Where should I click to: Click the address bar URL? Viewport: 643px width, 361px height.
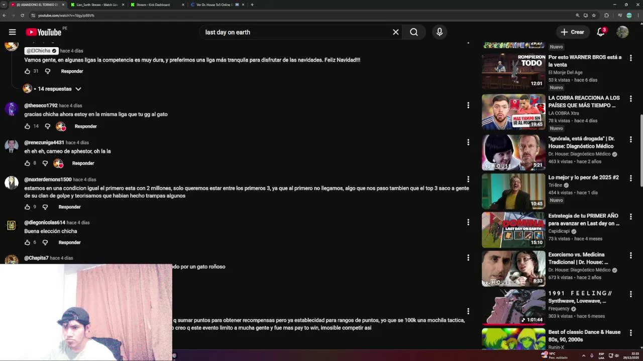[66, 16]
